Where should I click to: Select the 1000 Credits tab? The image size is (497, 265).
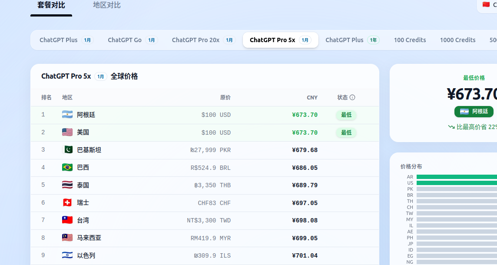click(x=458, y=40)
